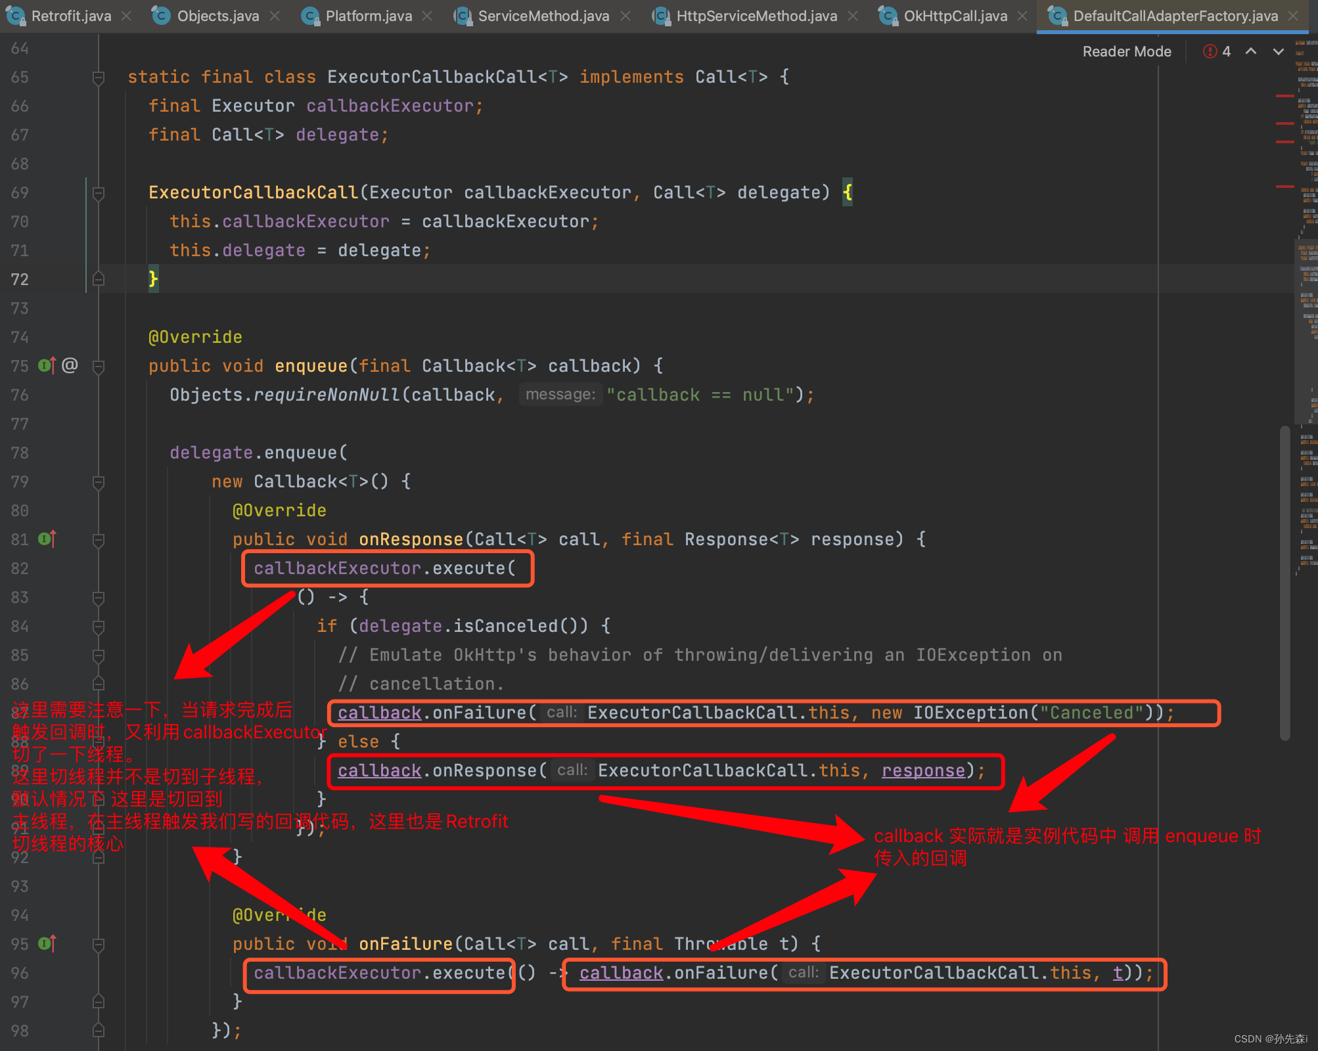
Task: Click line number 72 in the gutter
Action: (20, 280)
